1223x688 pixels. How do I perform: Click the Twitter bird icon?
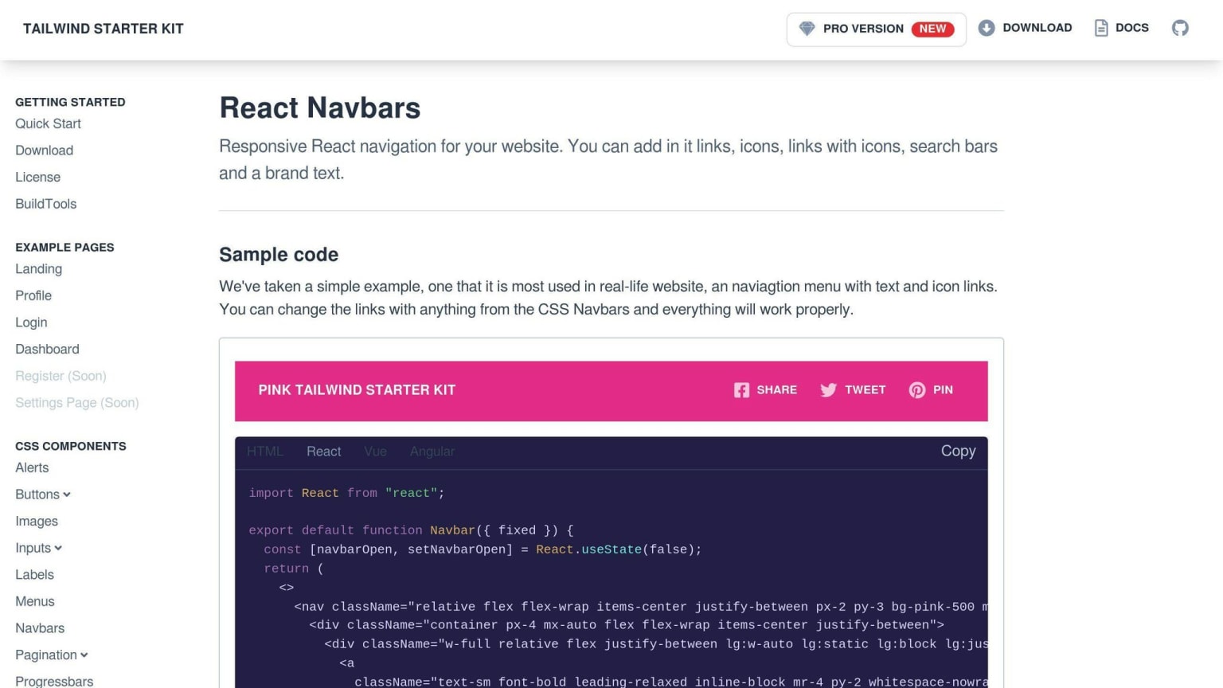click(x=828, y=390)
